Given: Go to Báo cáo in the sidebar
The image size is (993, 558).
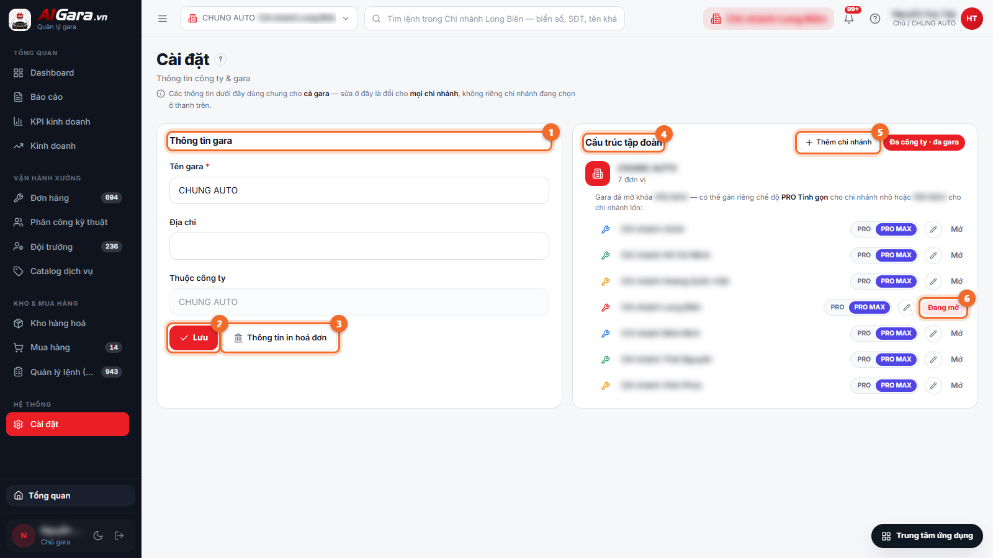Looking at the screenshot, I should [x=68, y=97].
